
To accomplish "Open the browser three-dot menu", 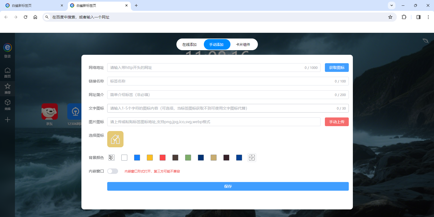I will [x=428, y=17].
